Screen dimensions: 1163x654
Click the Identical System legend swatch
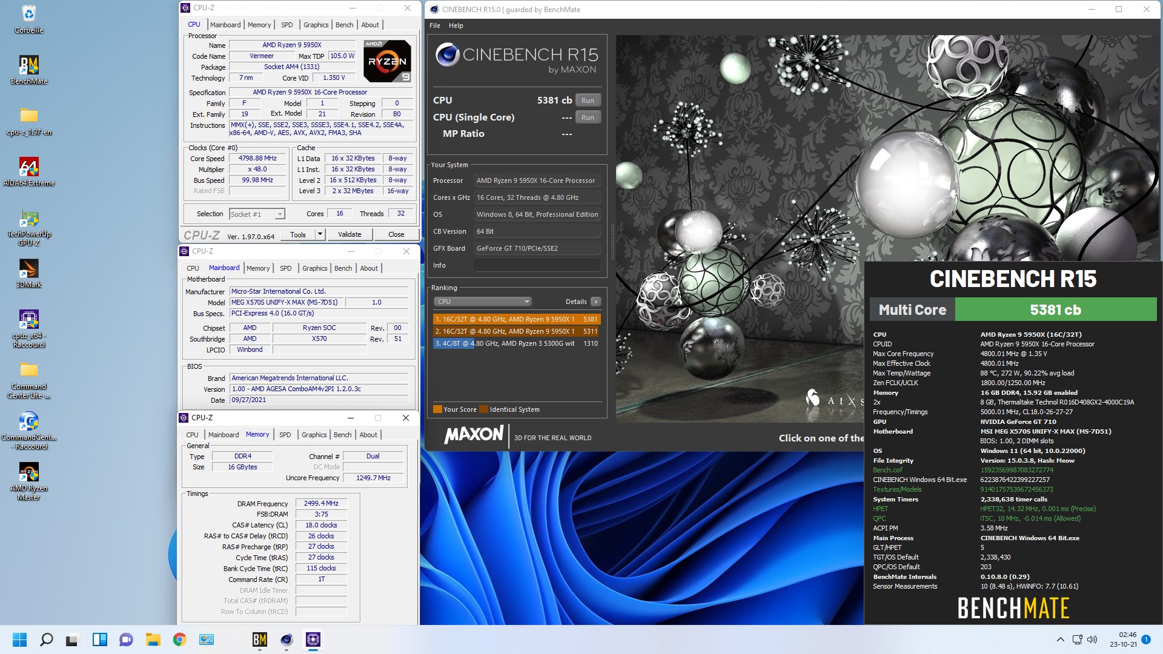click(483, 409)
